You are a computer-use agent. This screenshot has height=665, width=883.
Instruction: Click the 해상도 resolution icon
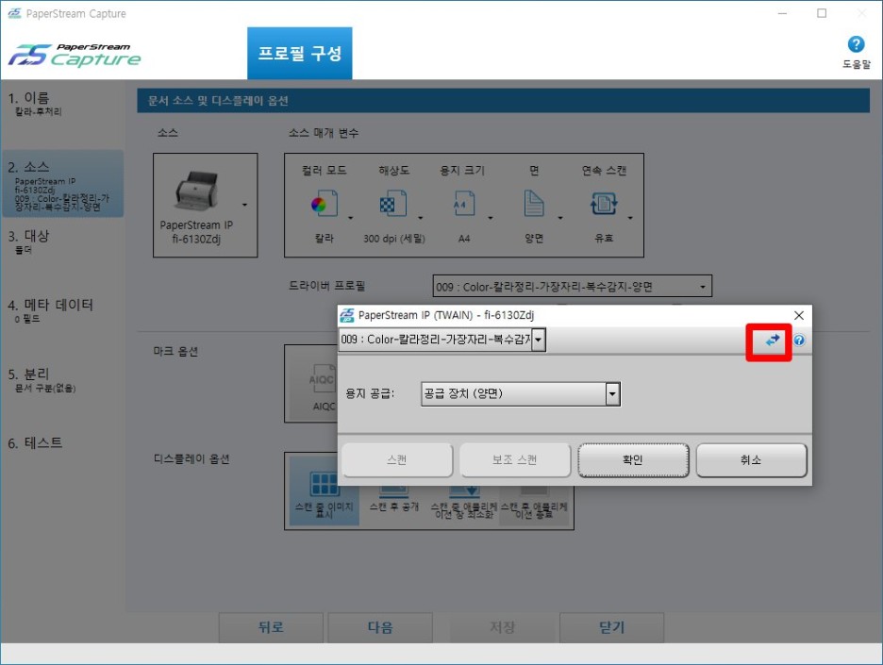point(393,203)
